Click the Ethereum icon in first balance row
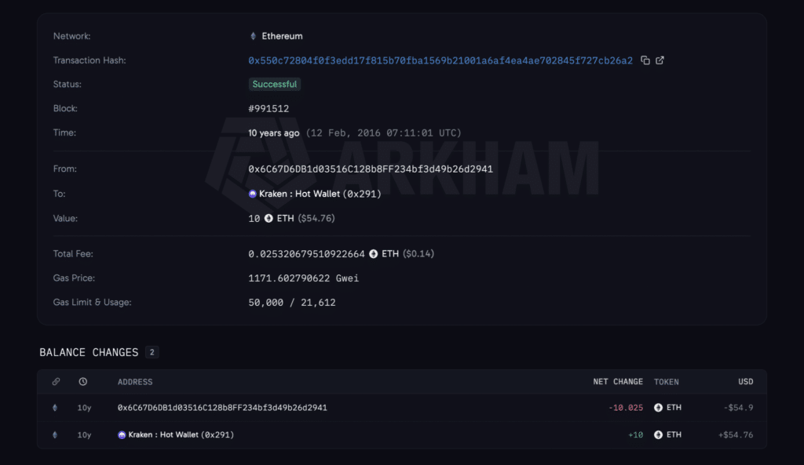The height and width of the screenshot is (465, 804). (x=55, y=408)
